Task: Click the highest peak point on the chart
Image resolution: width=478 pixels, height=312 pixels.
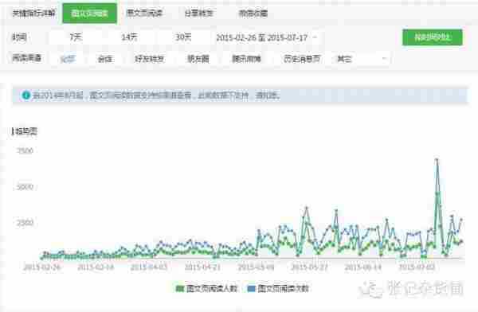Action: point(437,159)
